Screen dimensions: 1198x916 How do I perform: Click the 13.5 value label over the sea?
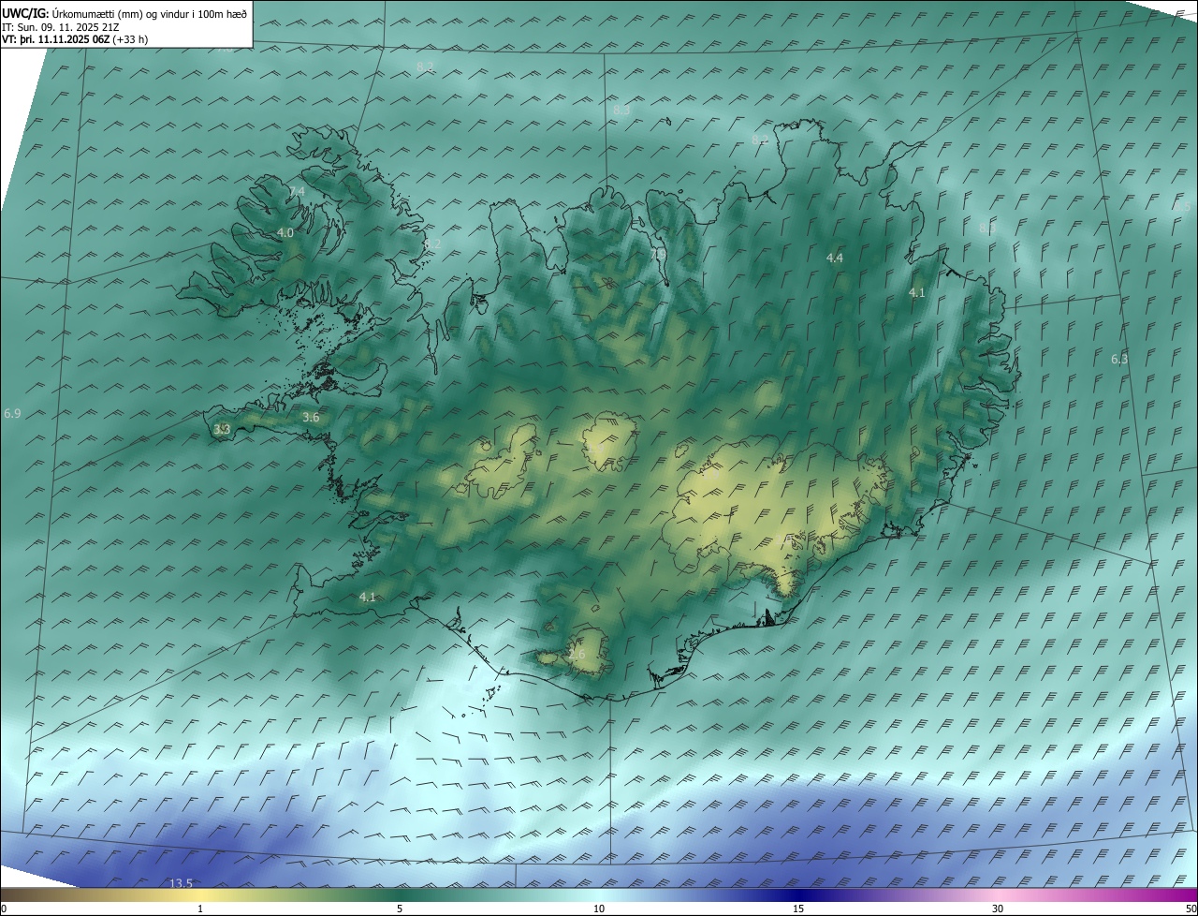pos(181,883)
